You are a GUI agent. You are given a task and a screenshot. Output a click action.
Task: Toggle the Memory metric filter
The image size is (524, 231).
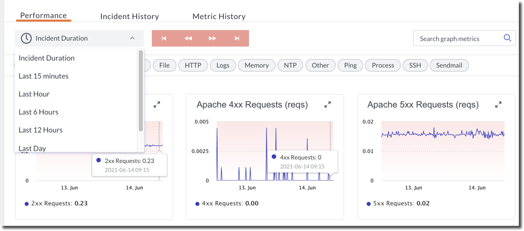point(256,65)
